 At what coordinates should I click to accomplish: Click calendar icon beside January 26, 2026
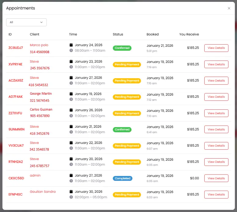(x=71, y=110)
